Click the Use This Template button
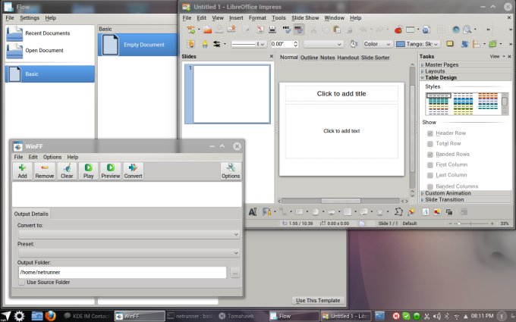 coord(319,301)
